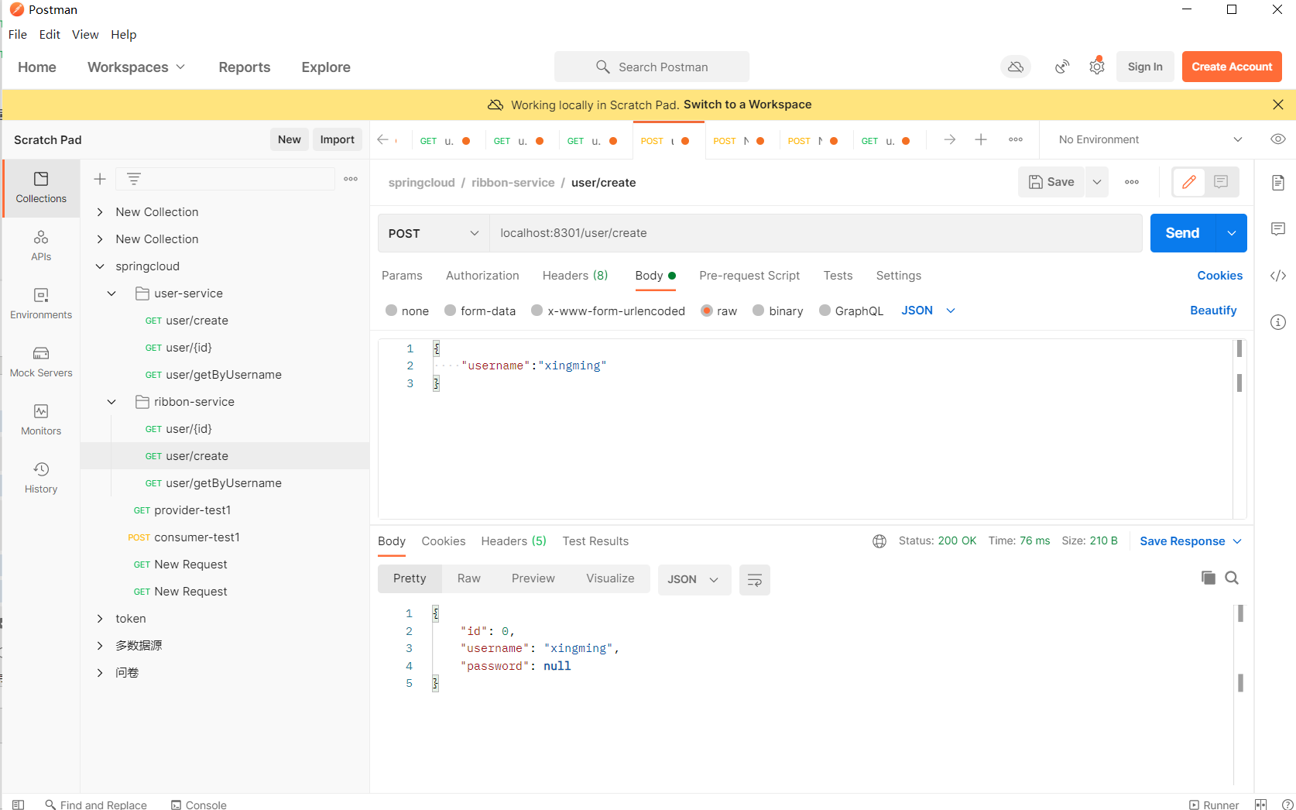The height and width of the screenshot is (810, 1296).
Task: Copy the response body to clipboard
Action: pos(1208,578)
